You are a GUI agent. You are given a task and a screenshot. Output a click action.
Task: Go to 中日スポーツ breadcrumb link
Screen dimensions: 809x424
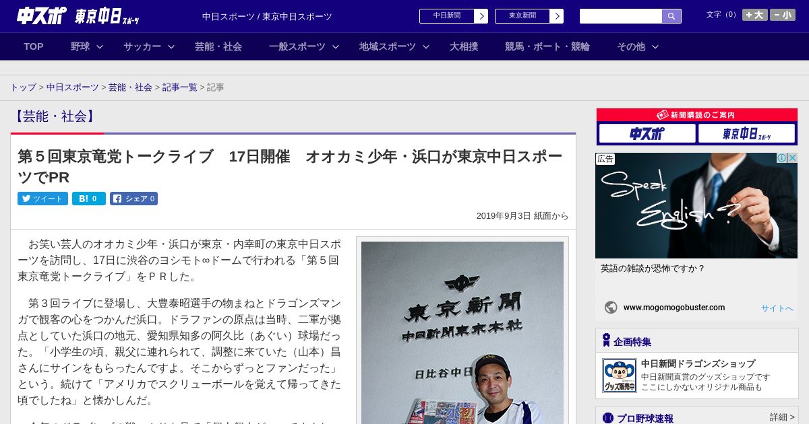[x=73, y=87]
